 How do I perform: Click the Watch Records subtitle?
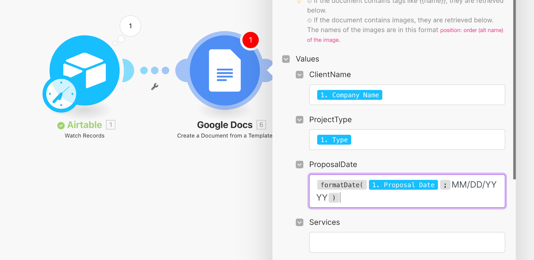(x=84, y=136)
